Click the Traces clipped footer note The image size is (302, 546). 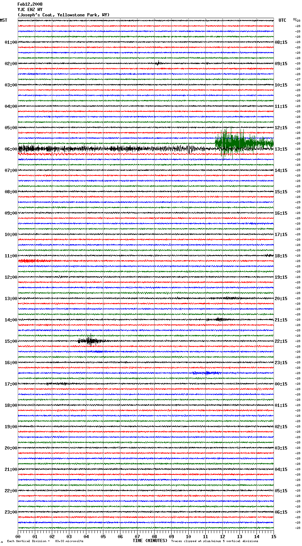tap(215, 541)
